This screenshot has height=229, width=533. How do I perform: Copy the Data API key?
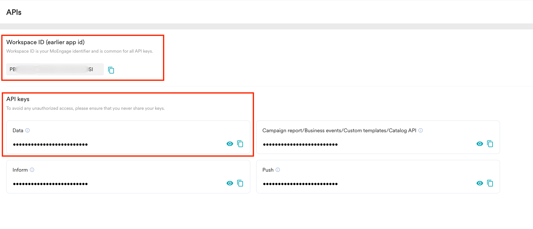pyautogui.click(x=240, y=144)
